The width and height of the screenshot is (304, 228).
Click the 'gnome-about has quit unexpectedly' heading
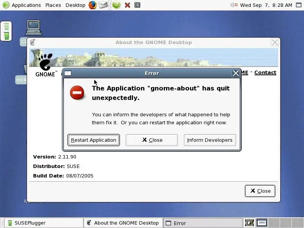pos(161,93)
